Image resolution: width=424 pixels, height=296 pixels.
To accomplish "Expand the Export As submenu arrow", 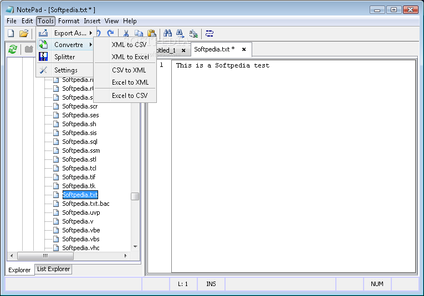I will click(91, 33).
